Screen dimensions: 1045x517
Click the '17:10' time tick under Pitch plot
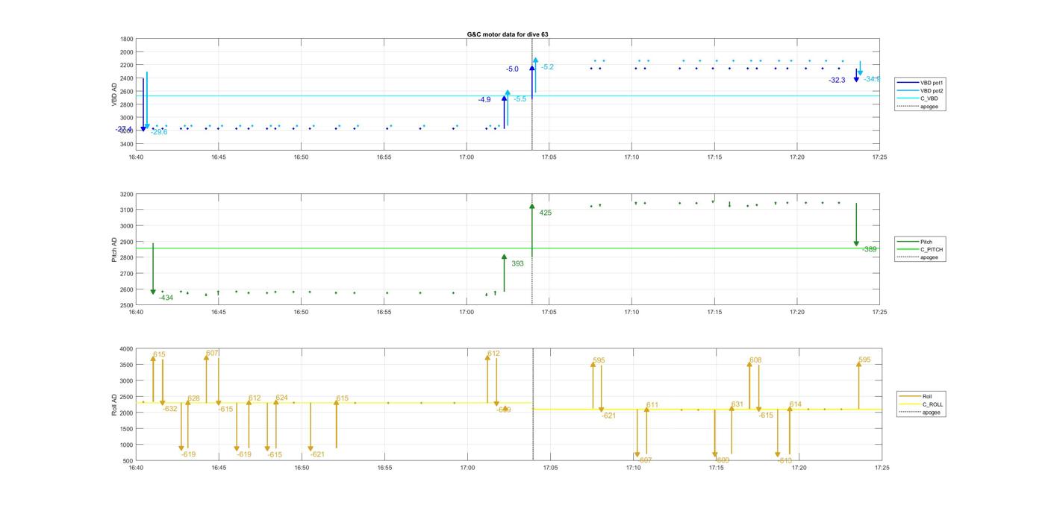point(631,313)
